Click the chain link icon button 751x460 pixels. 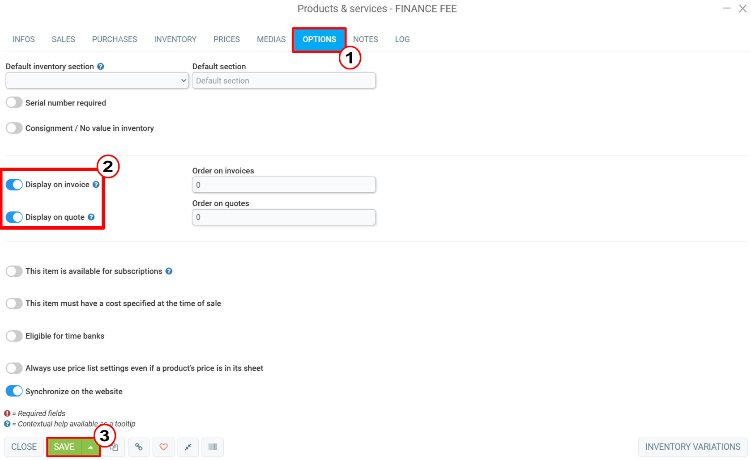click(x=139, y=447)
